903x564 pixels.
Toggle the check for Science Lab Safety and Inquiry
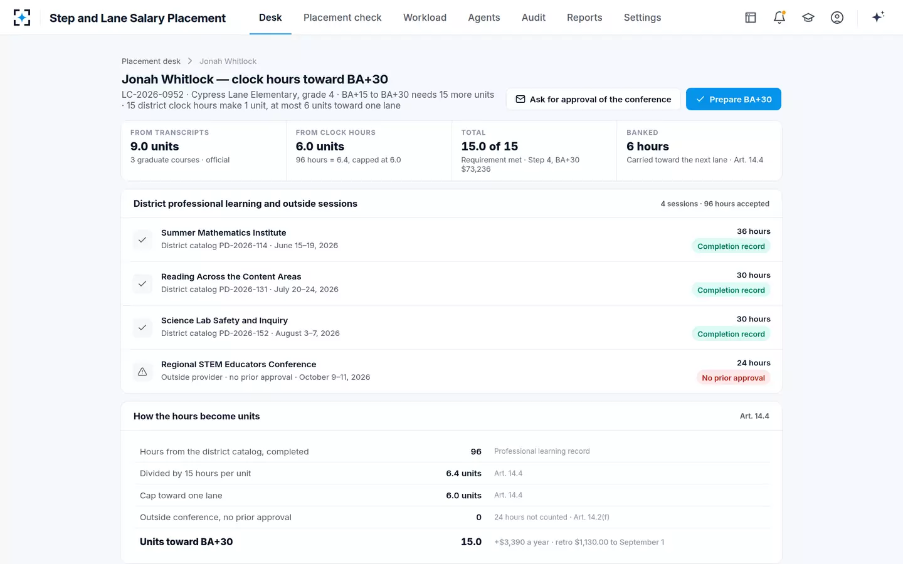click(x=142, y=328)
